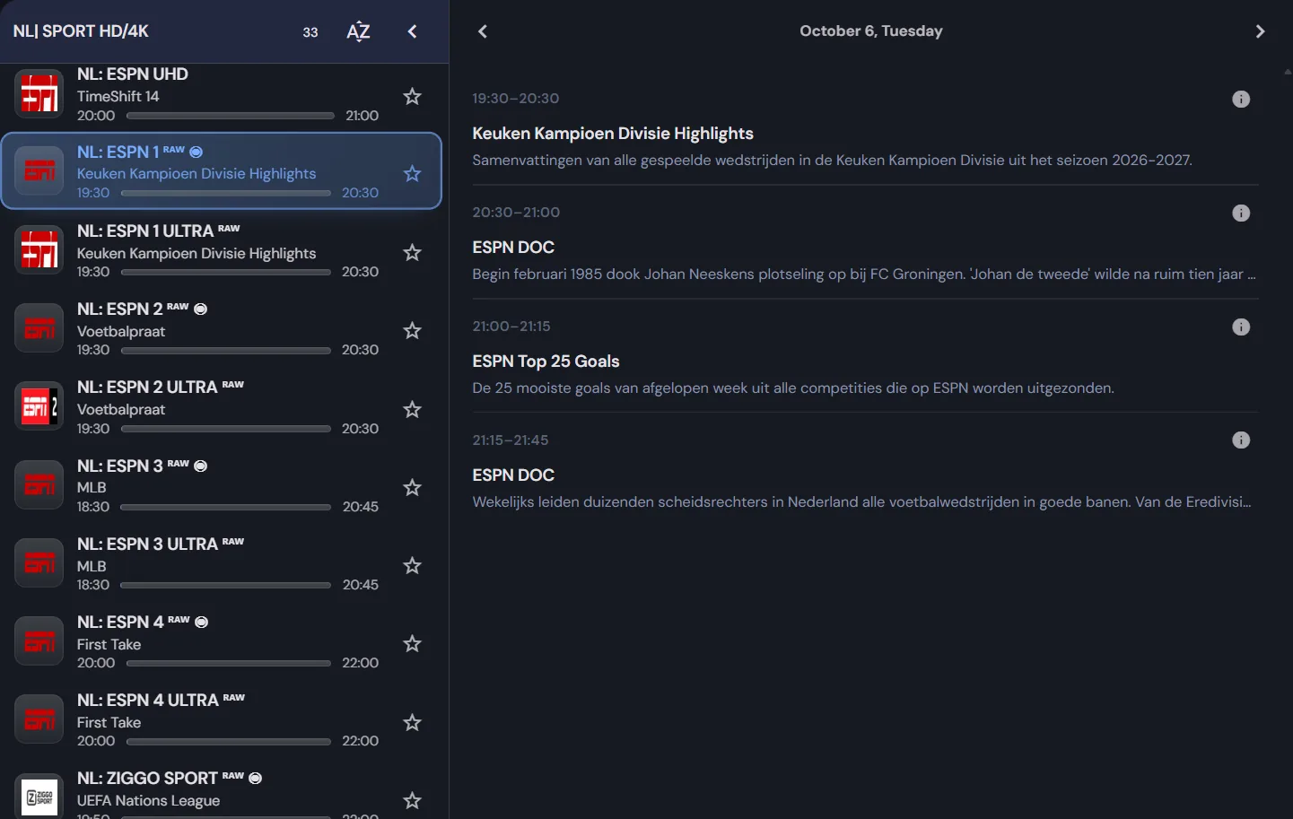
Task: Click the NL: ESPN UHD progress bar
Action: 231,116
